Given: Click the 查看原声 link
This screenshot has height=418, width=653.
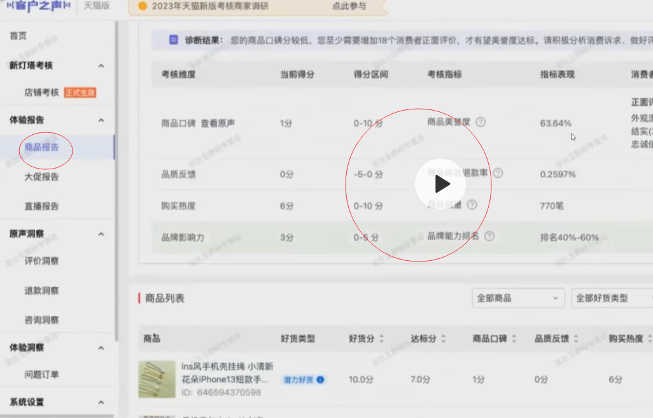Looking at the screenshot, I should (218, 123).
